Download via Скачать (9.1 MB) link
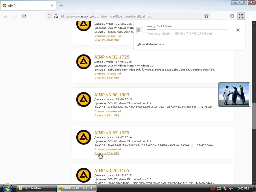The width and height of the screenshot is (256, 192). (x=106, y=115)
